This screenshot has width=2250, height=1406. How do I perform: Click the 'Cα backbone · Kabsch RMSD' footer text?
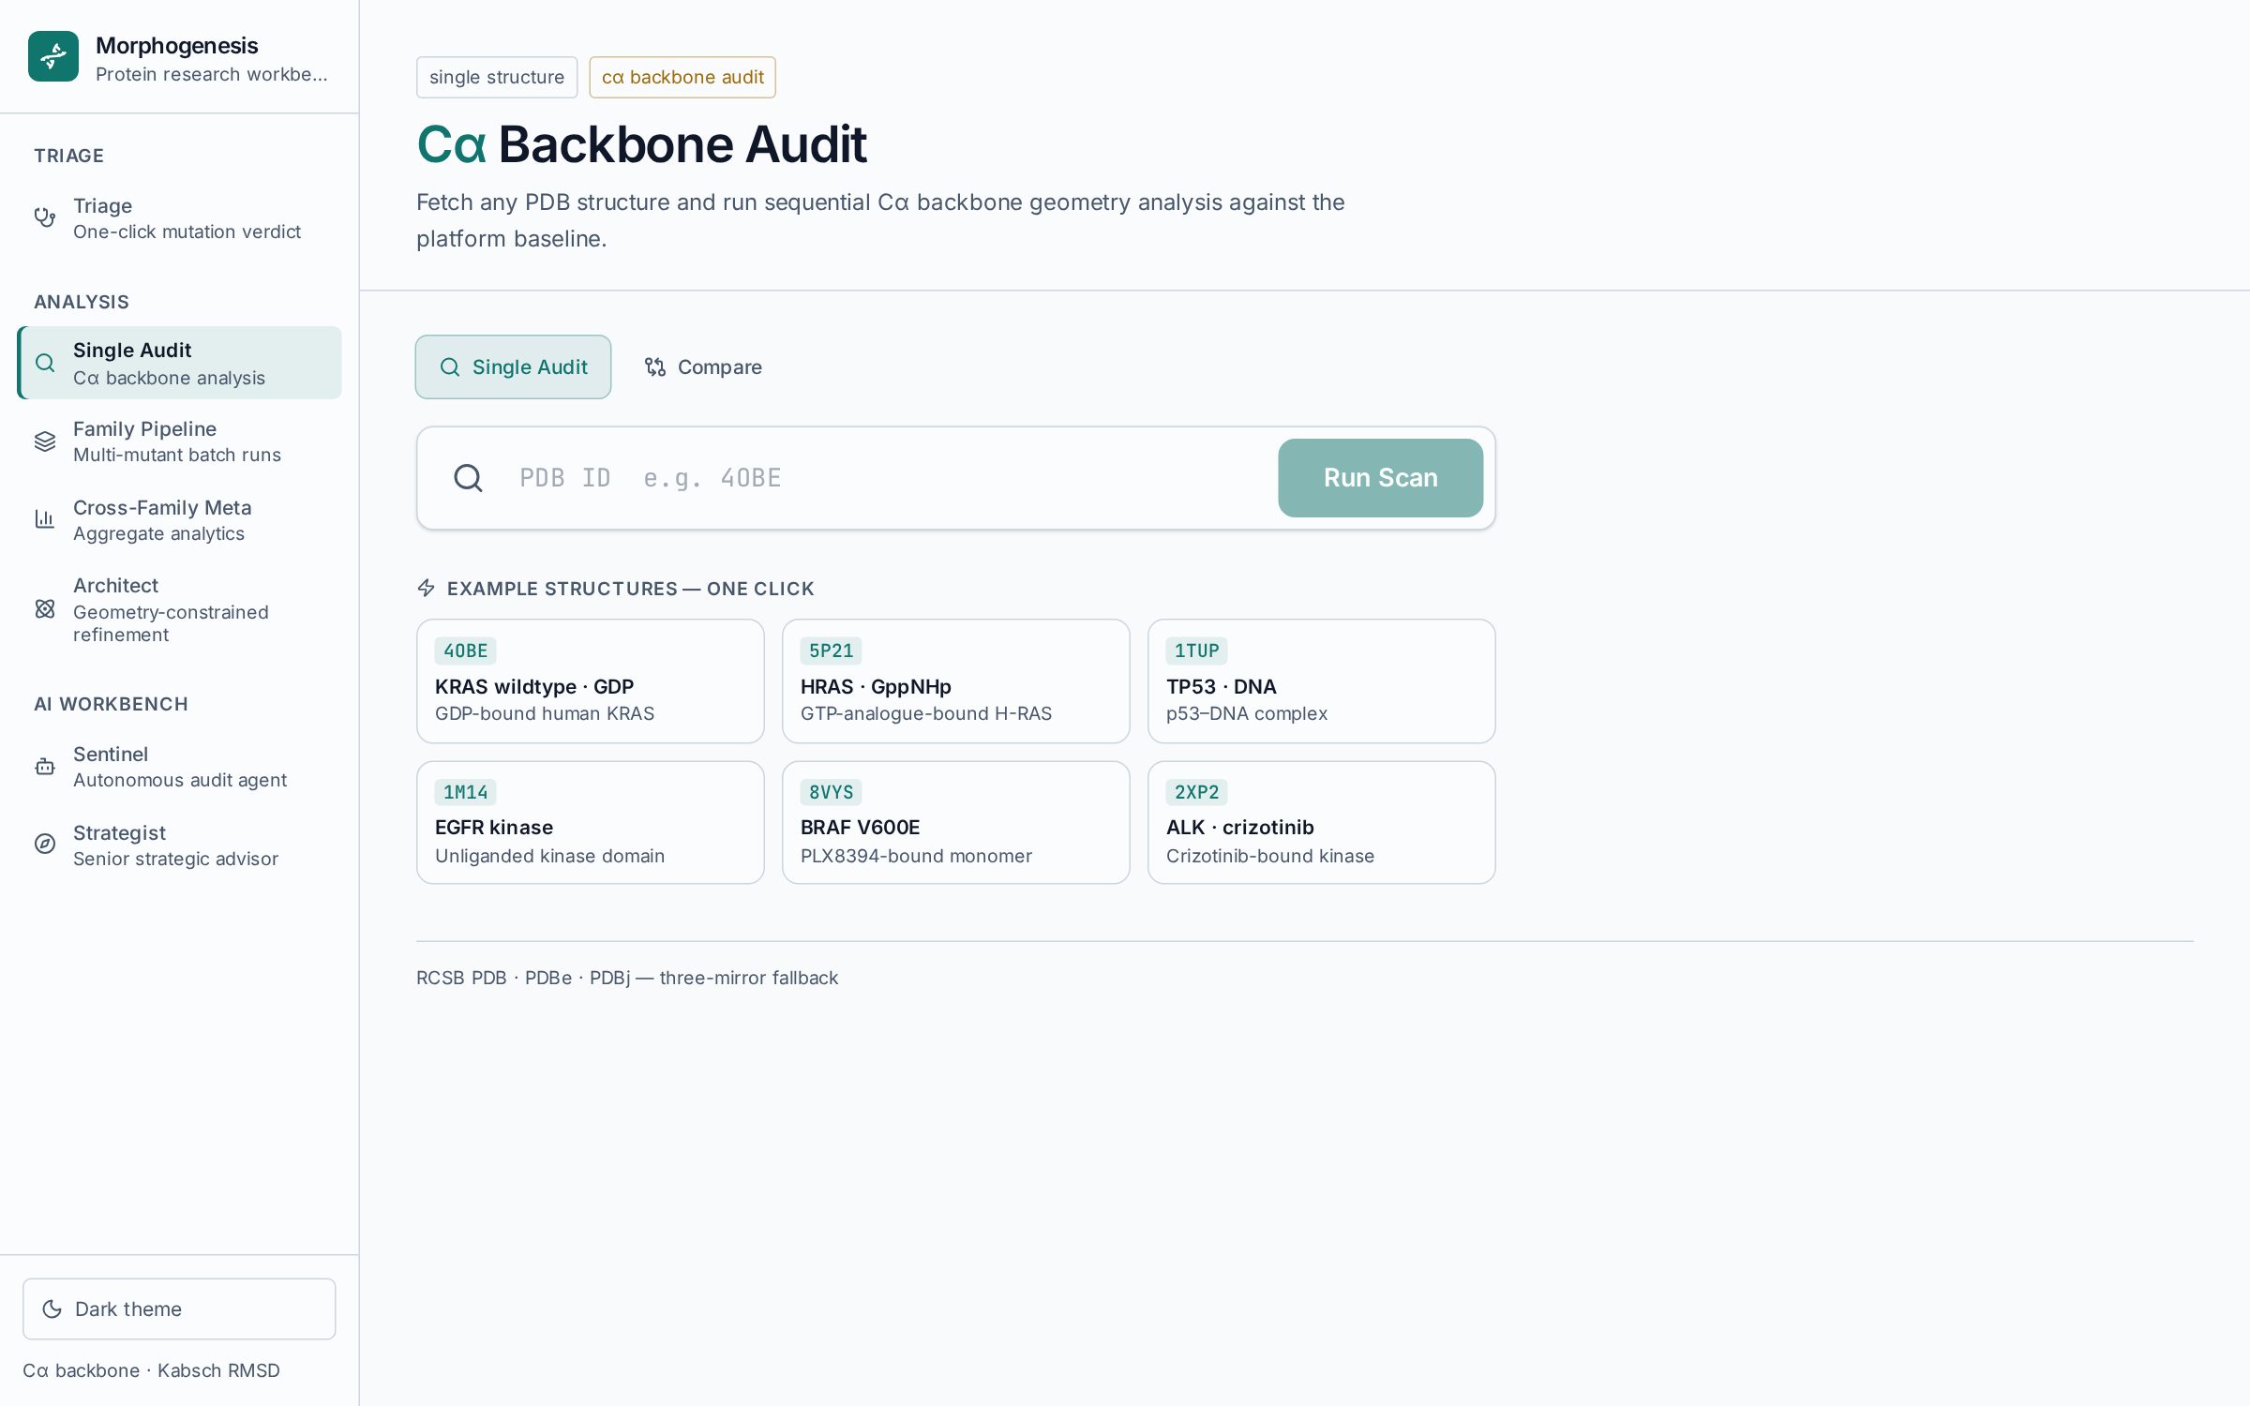(x=152, y=1370)
